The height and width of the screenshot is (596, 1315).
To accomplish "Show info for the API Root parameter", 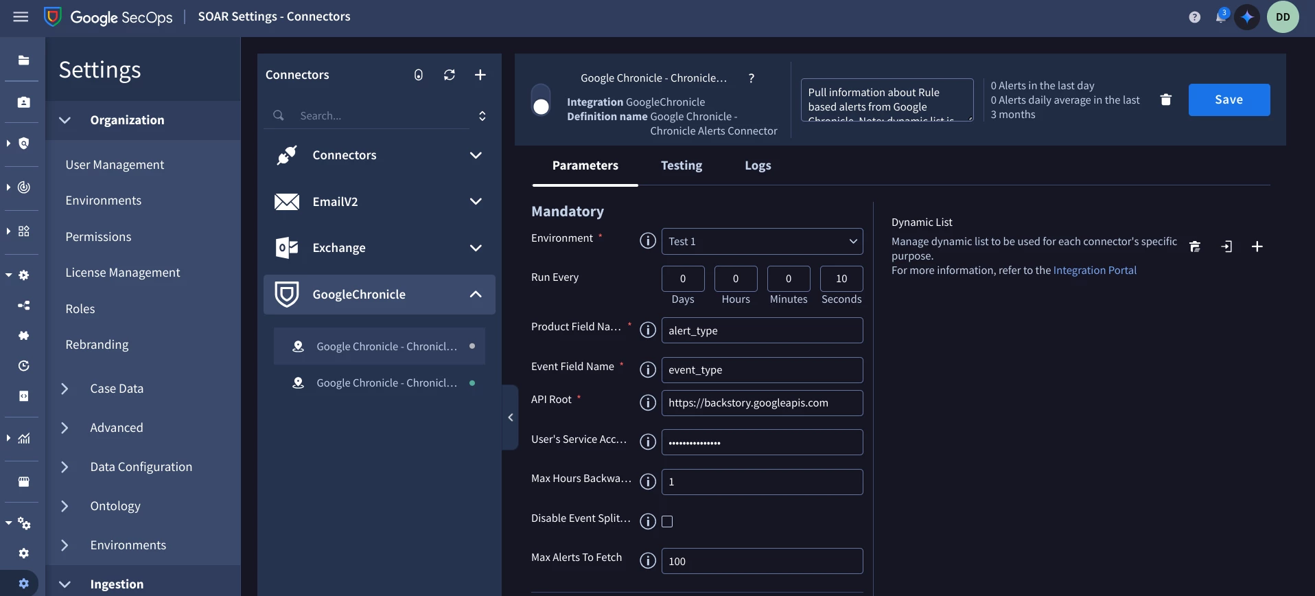I will point(647,403).
